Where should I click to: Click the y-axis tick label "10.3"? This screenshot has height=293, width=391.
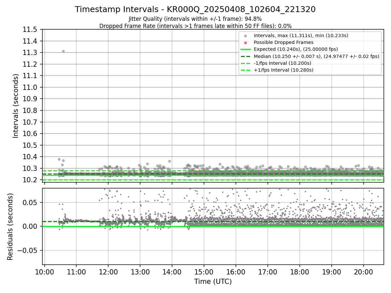(29, 168)
